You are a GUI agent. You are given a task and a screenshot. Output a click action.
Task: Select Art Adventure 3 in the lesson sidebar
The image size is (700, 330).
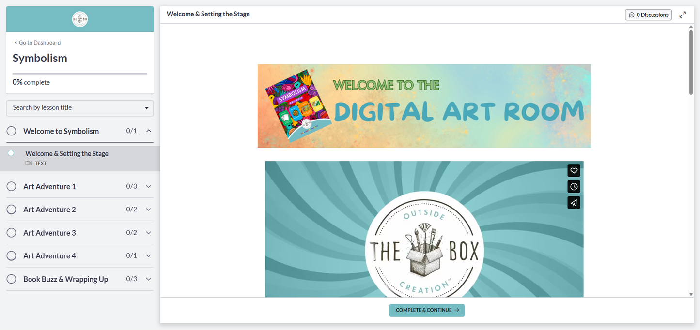coord(49,232)
